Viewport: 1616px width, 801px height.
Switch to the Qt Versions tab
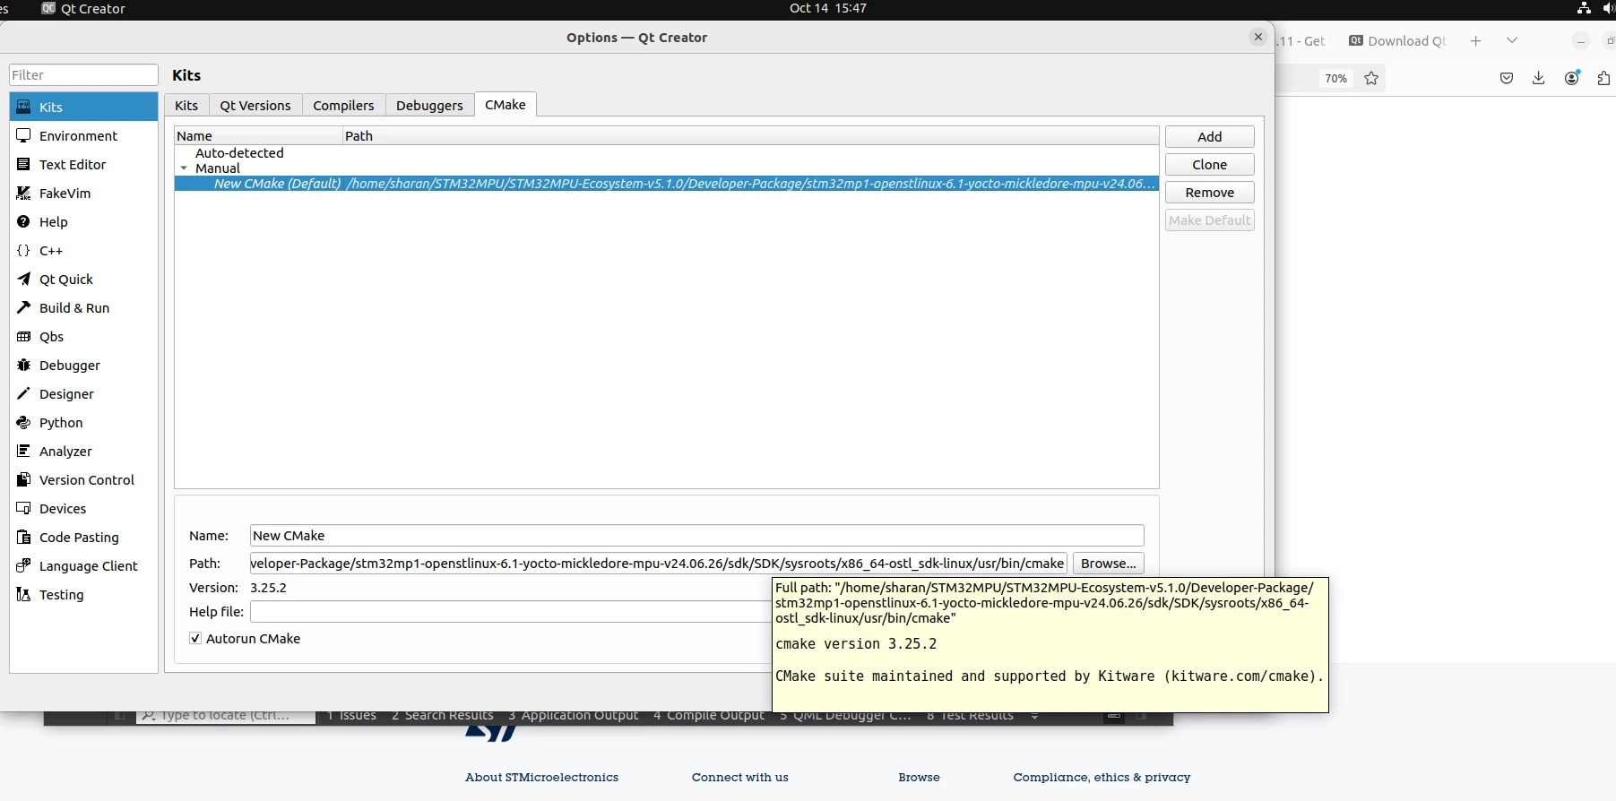(255, 106)
